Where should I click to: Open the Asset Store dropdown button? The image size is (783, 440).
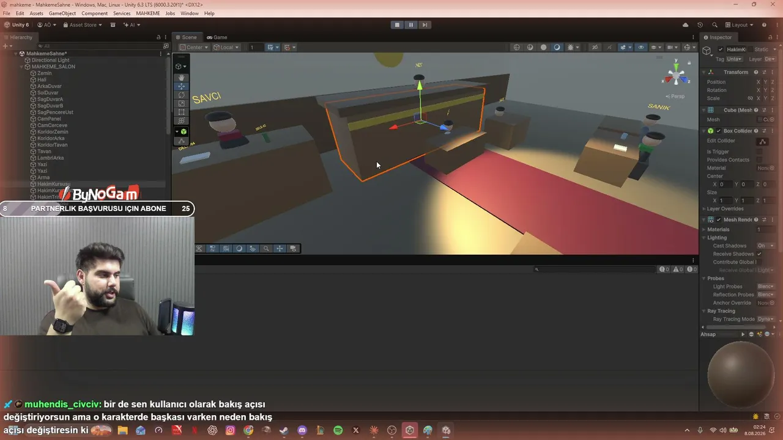coord(83,25)
